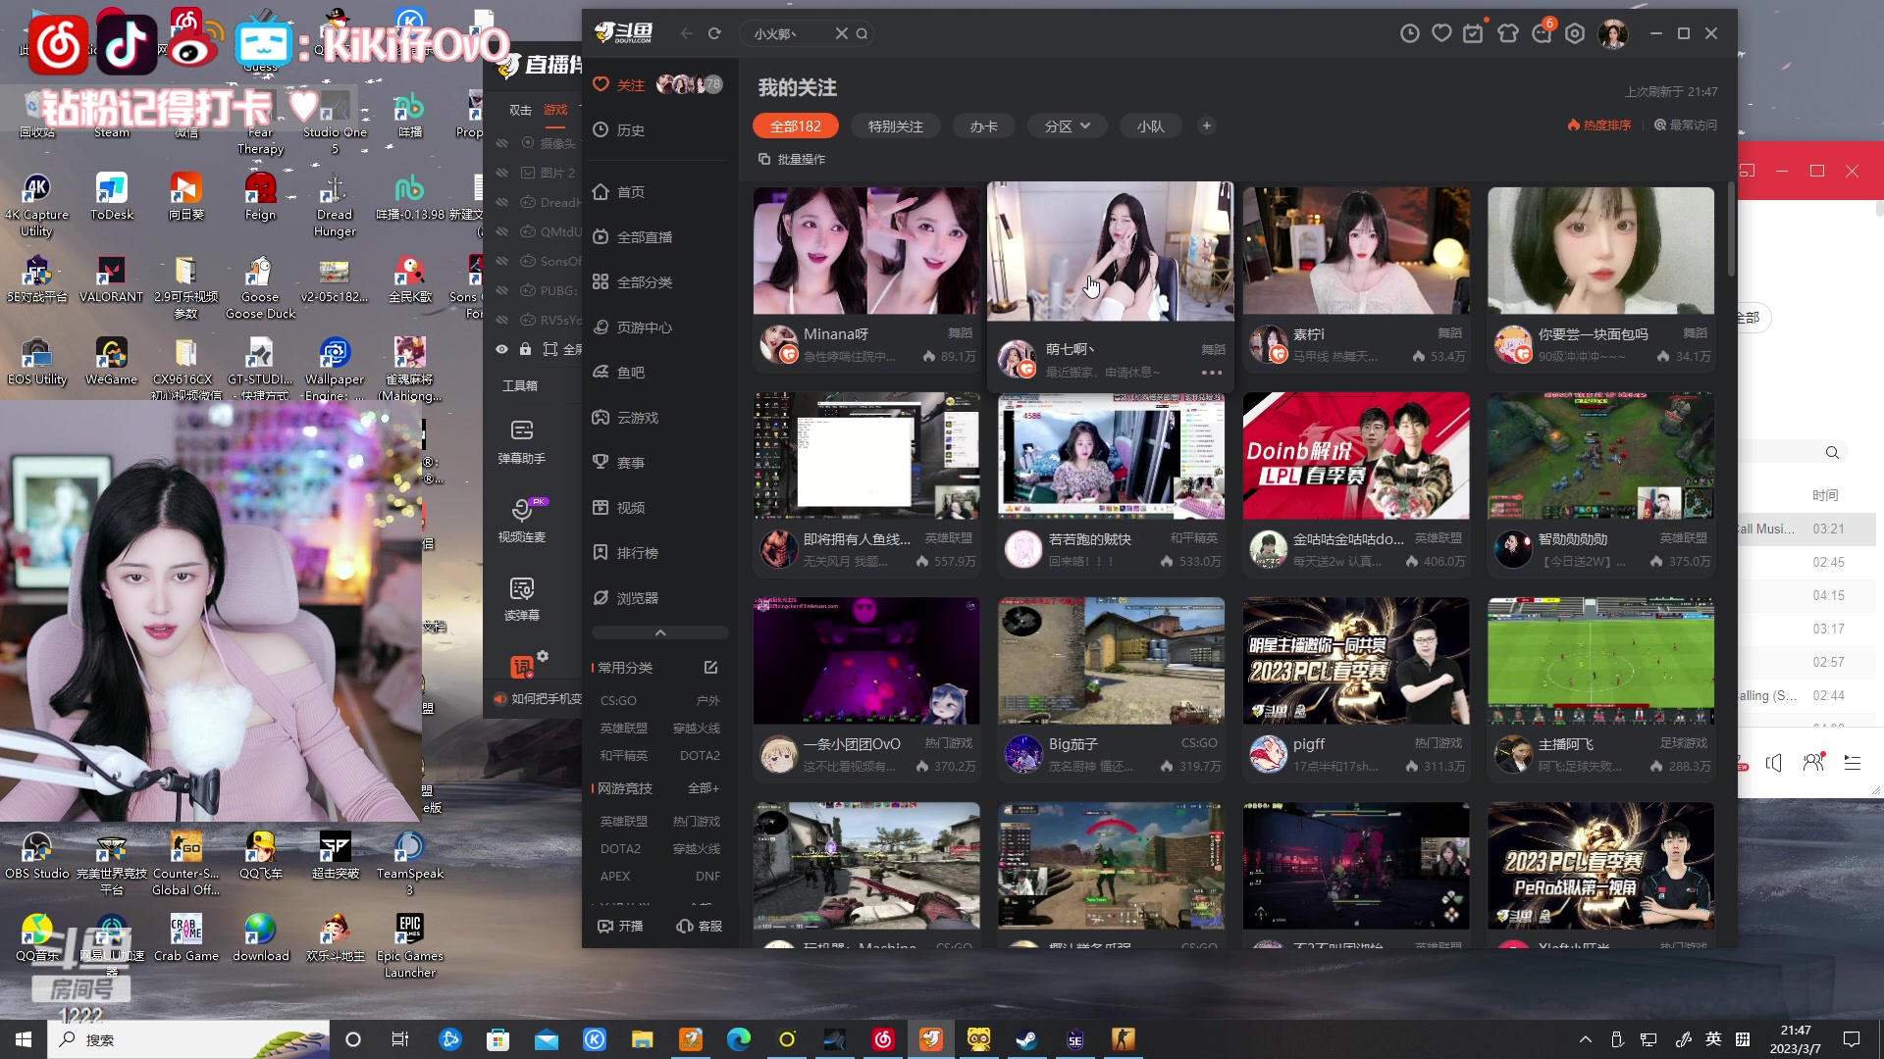Image resolution: width=1884 pixels, height=1059 pixels.
Task: Switch to 游戏 tab in streaming companion
Action: click(x=555, y=110)
